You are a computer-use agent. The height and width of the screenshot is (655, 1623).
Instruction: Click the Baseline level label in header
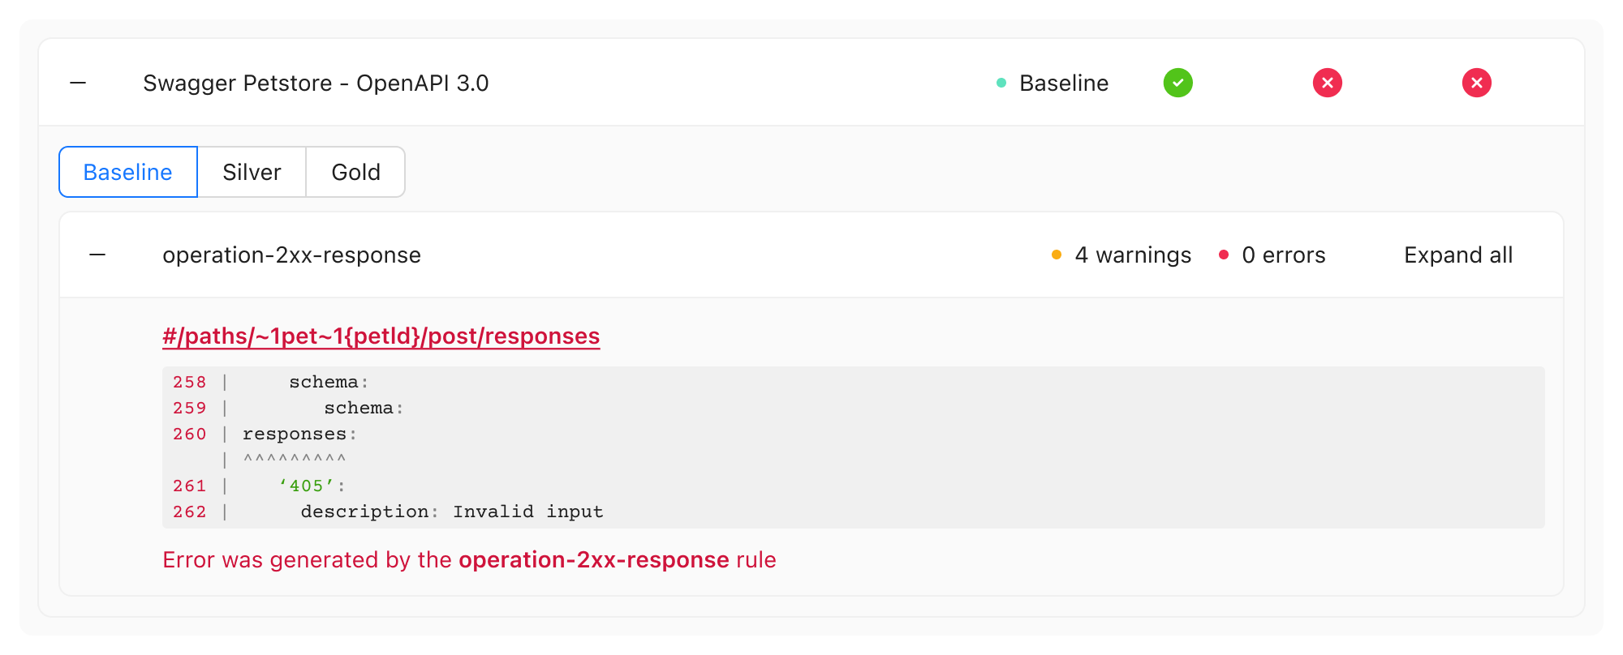click(1063, 83)
